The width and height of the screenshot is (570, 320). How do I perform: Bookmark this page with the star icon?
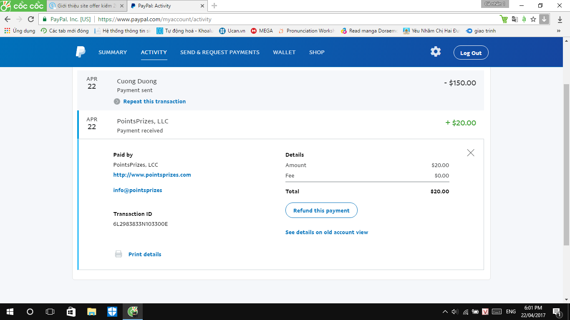pos(533,19)
